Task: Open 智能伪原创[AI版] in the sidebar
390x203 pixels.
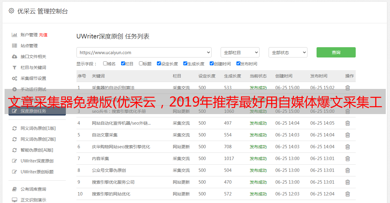Action: pyautogui.click(x=37, y=150)
